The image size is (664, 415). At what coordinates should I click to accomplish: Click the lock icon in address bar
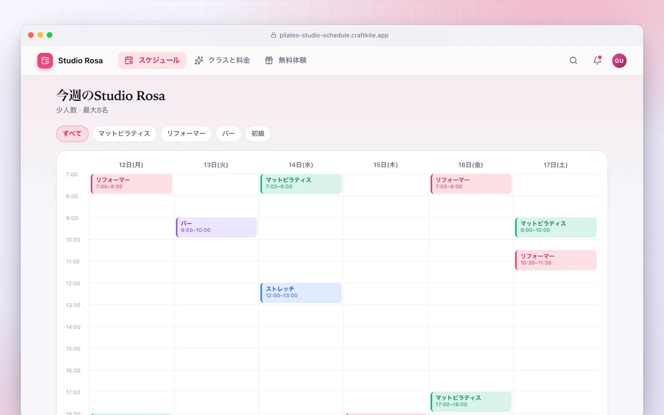[x=273, y=35]
